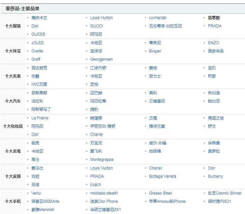
Task: Open the 布加迪 link
Action: point(214,93)
